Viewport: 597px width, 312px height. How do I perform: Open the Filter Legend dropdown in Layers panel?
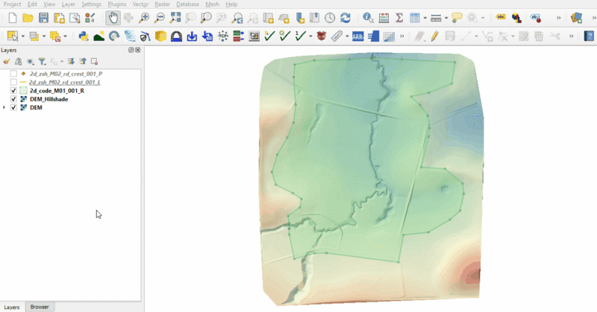coord(43,62)
